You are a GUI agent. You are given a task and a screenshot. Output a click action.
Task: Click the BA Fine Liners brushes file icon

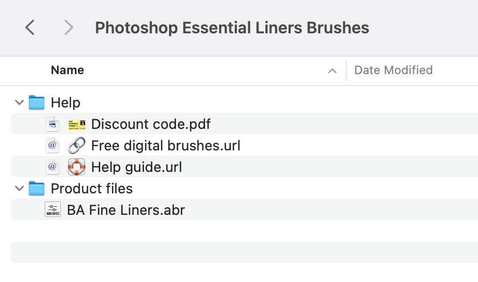click(53, 209)
